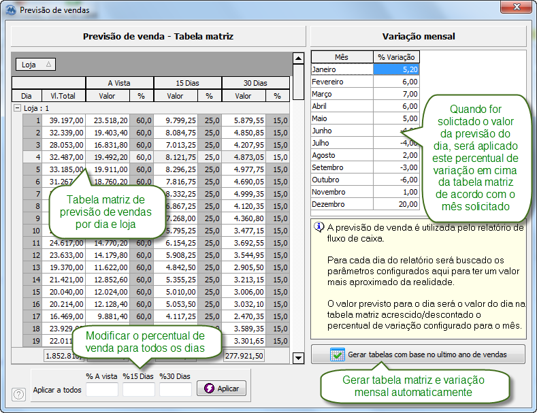The width and height of the screenshot is (537, 413).
Task: Click the app icon in title bar
Action: point(11,10)
